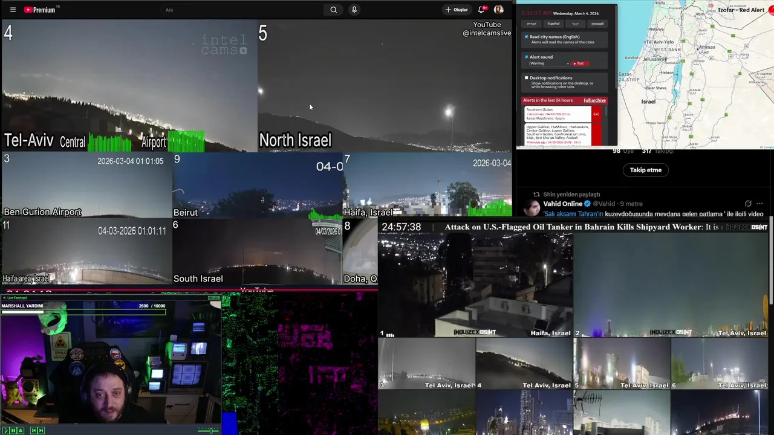Open the Vahid Online name link

(x=563, y=204)
